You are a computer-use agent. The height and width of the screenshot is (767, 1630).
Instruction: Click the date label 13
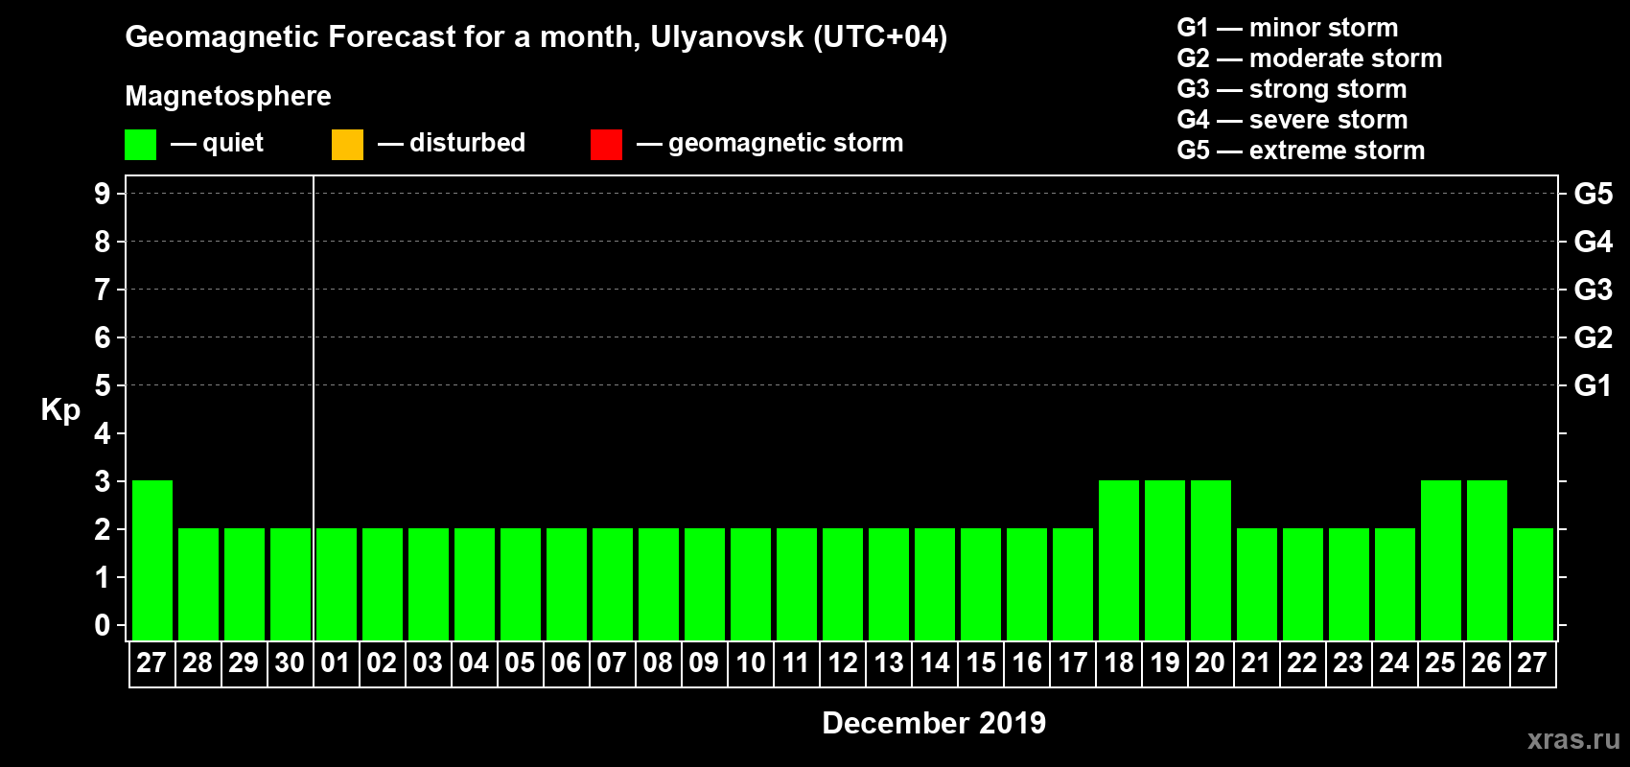tap(889, 663)
